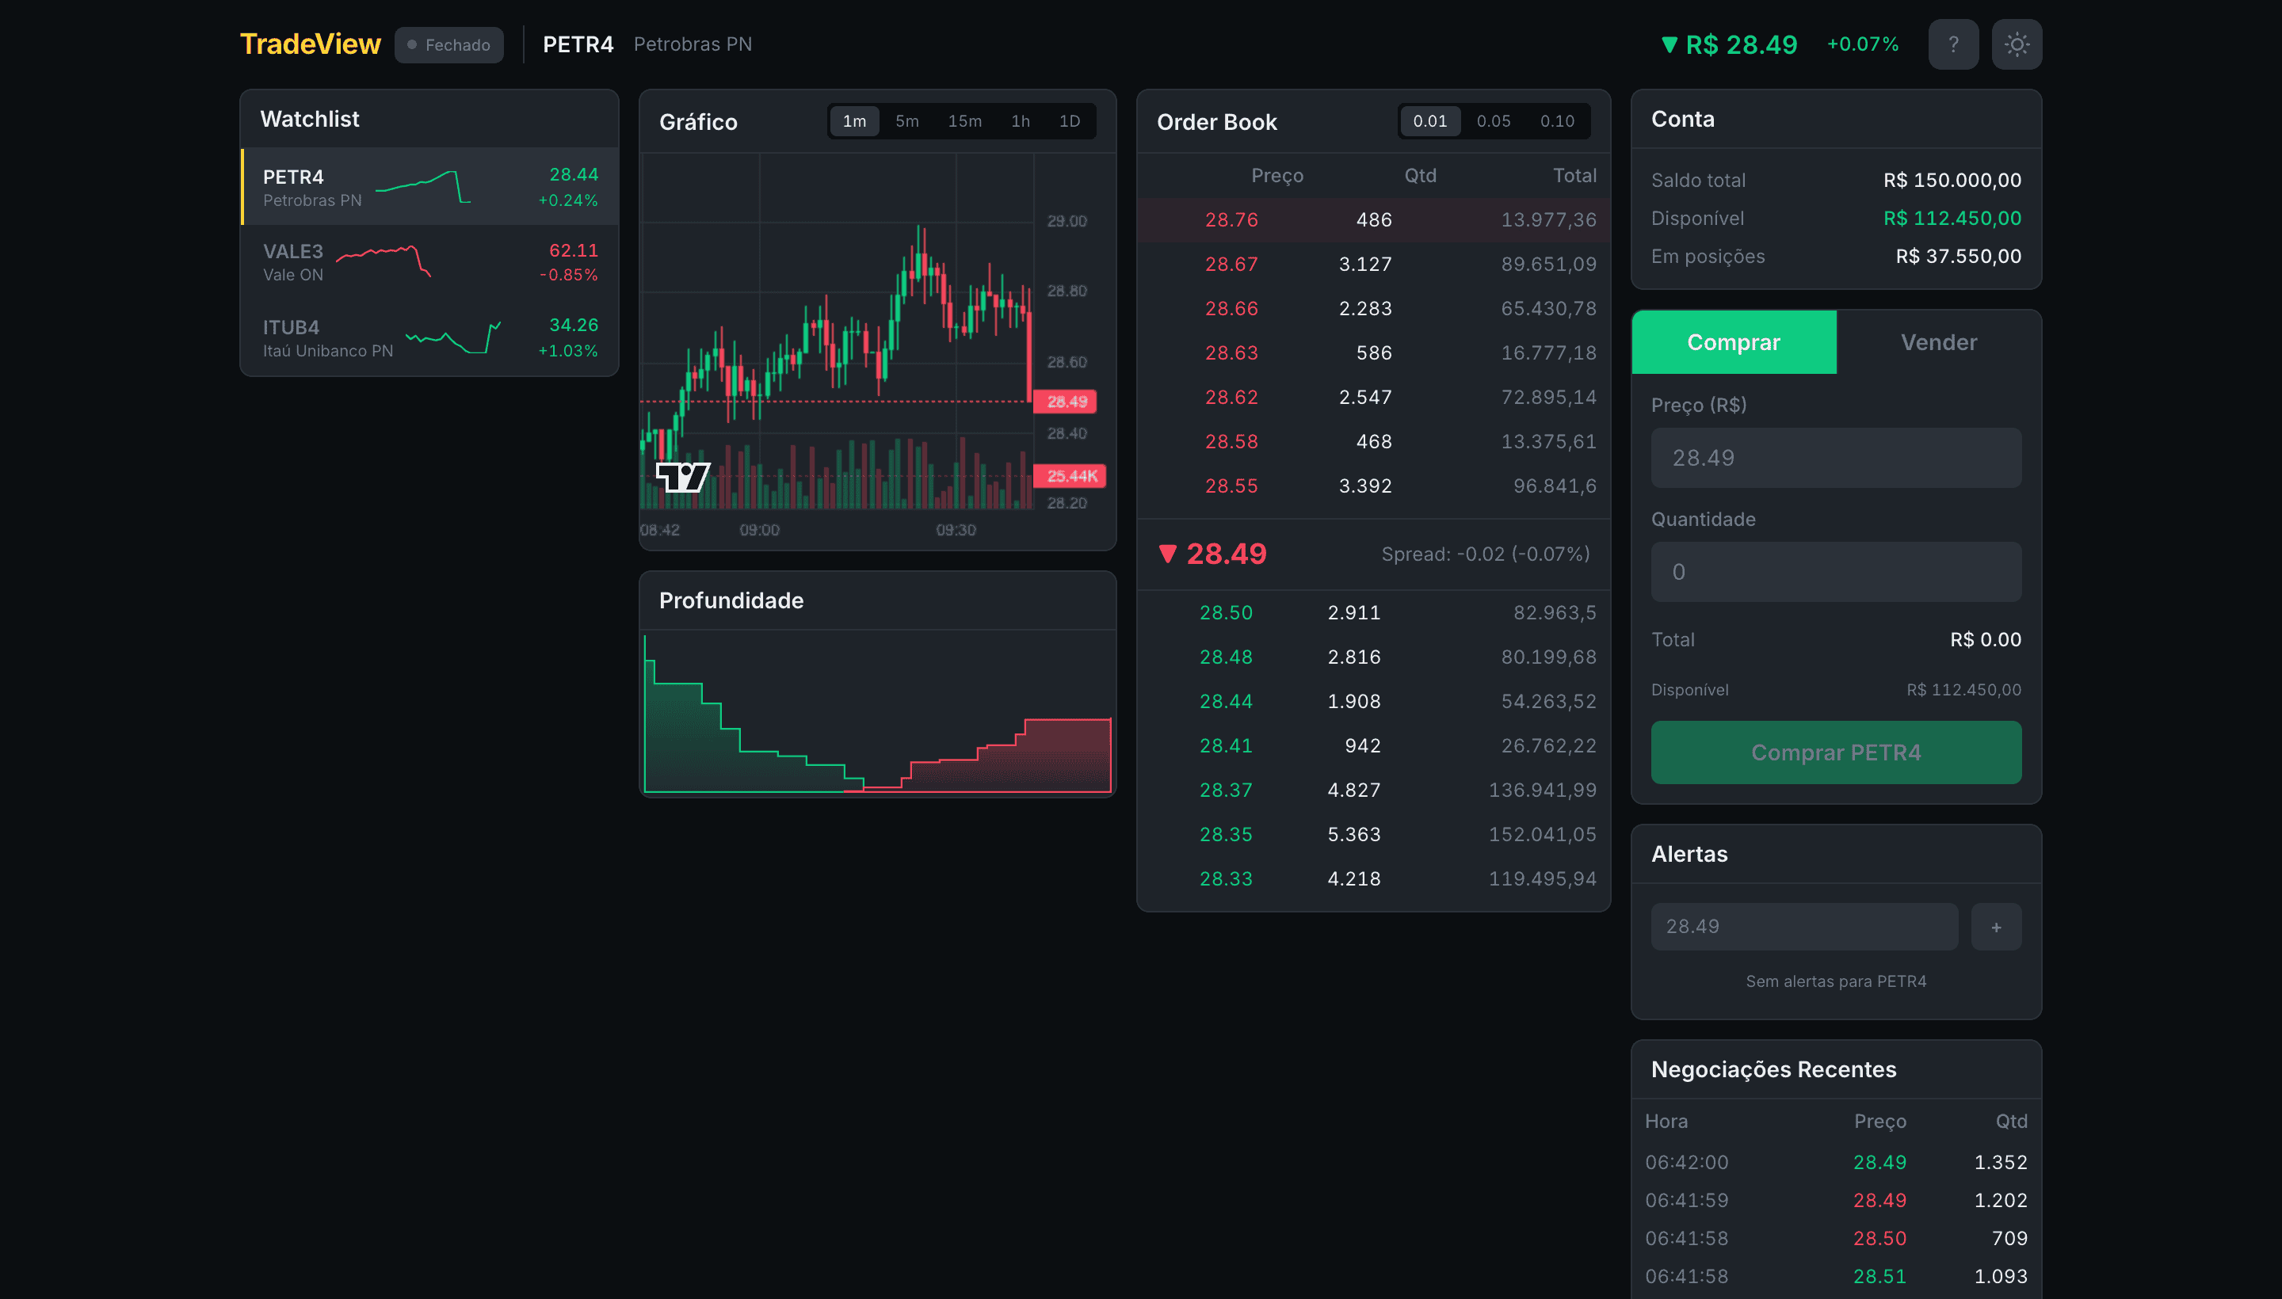
Task: Click the Spread -0.02 label
Action: [1485, 554]
